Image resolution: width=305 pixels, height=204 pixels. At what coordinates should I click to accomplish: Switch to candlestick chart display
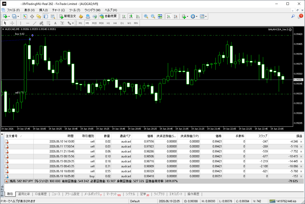click(131, 16)
